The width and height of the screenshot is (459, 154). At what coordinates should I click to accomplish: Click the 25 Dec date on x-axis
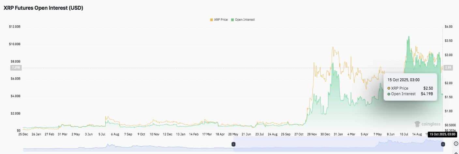(x=23, y=134)
